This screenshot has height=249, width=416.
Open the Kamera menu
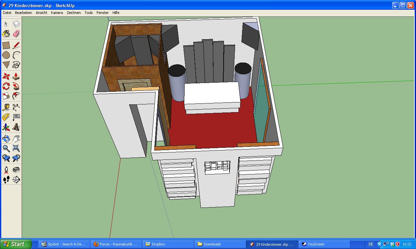click(x=57, y=13)
